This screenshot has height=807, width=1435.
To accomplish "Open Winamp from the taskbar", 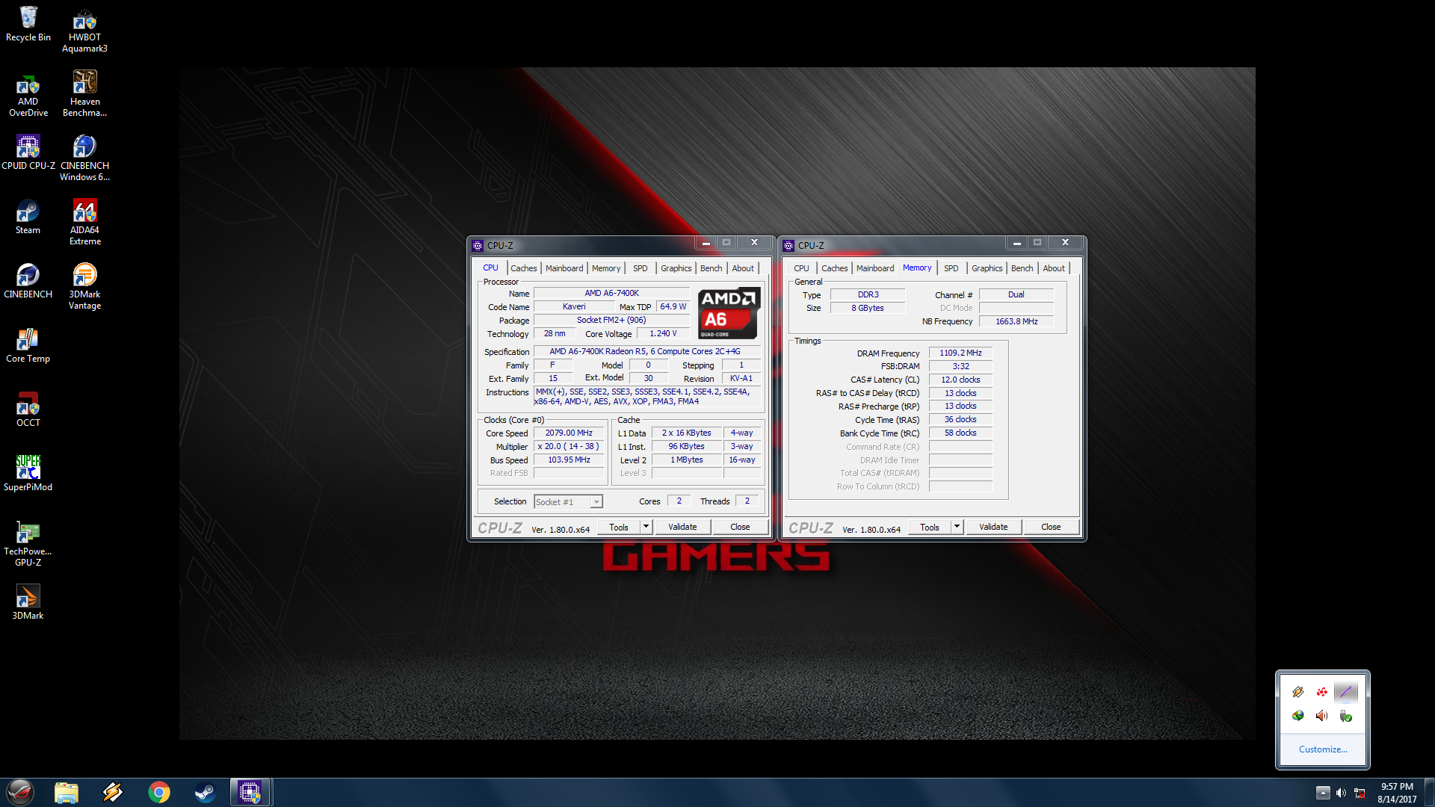I will click(113, 792).
